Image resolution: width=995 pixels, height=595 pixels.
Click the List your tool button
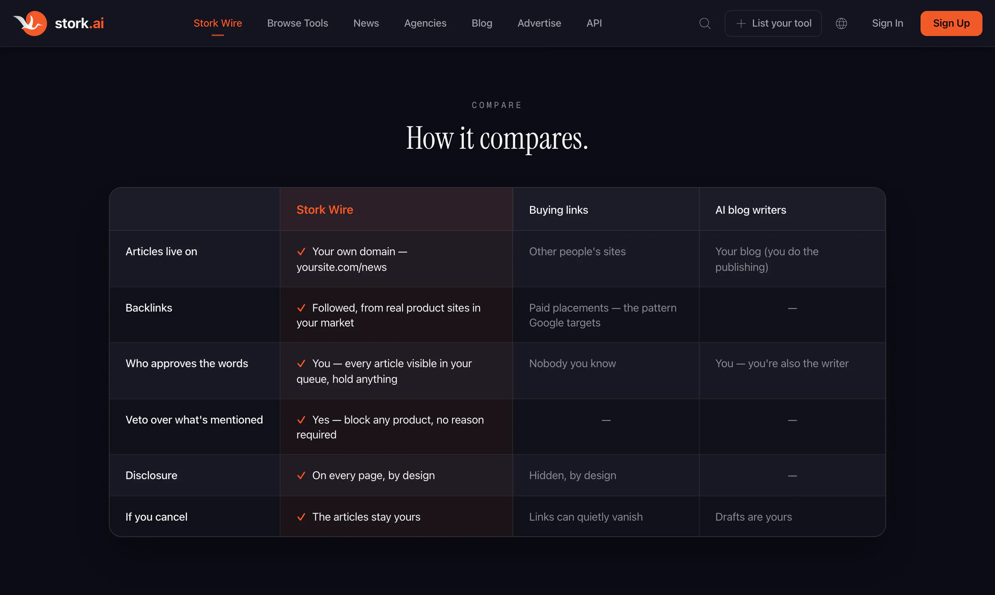pos(773,23)
